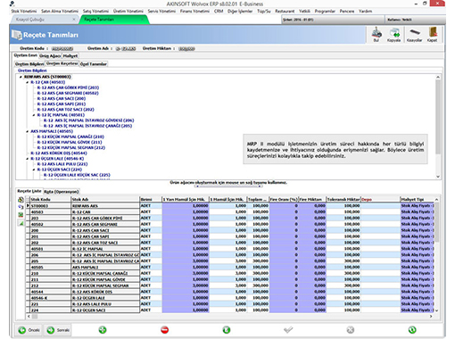Open the Servis Yönetimi menu
455x339 pixels.
coord(161,12)
